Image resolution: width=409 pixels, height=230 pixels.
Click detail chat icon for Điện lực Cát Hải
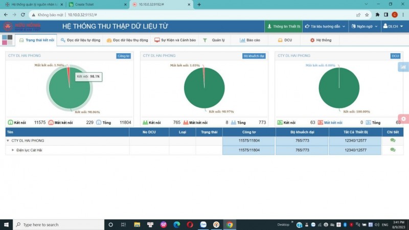click(x=393, y=150)
